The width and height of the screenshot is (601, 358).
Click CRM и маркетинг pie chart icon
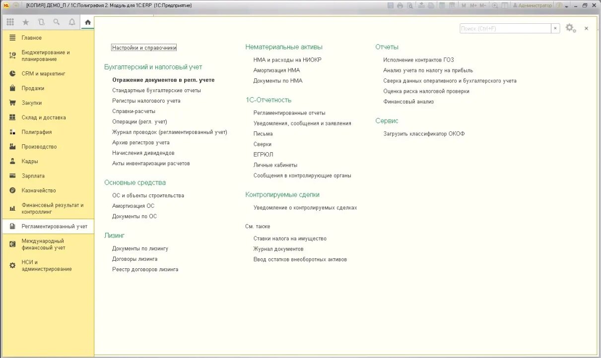[12, 73]
